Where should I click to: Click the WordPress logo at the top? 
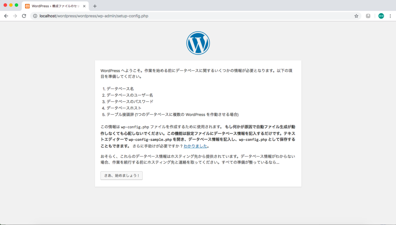point(198,43)
